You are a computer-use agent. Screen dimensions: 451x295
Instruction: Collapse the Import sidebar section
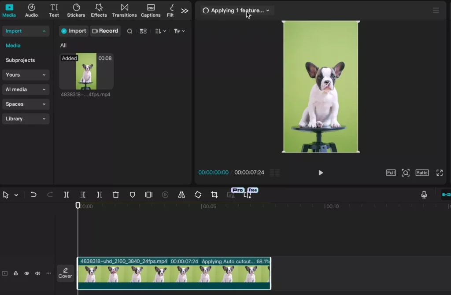(26, 31)
